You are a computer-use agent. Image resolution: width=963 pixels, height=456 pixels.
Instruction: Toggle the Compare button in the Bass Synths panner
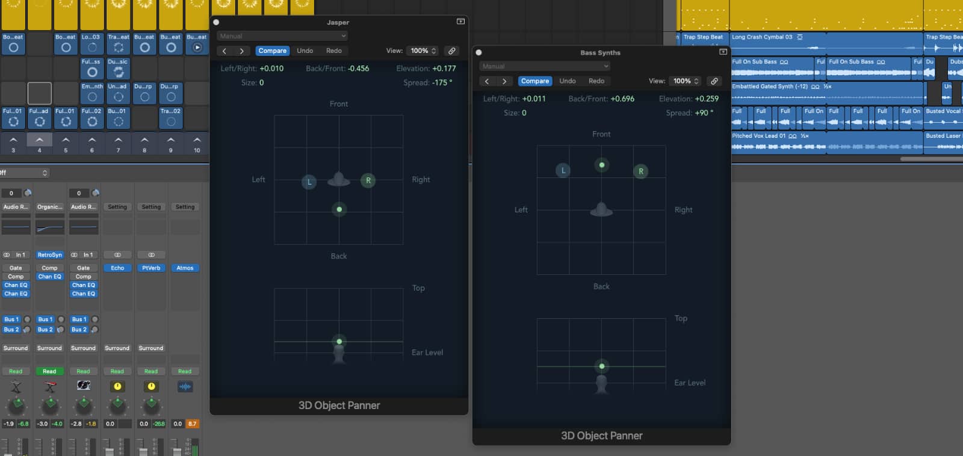point(535,81)
